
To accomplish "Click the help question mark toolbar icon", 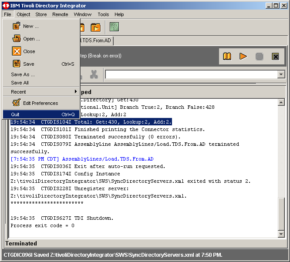I will (114, 27).
